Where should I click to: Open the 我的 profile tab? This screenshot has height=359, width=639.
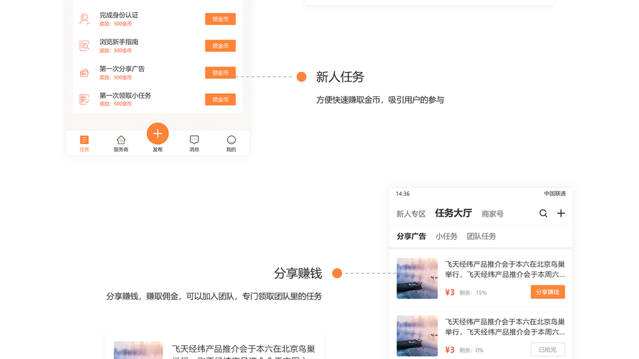click(231, 144)
